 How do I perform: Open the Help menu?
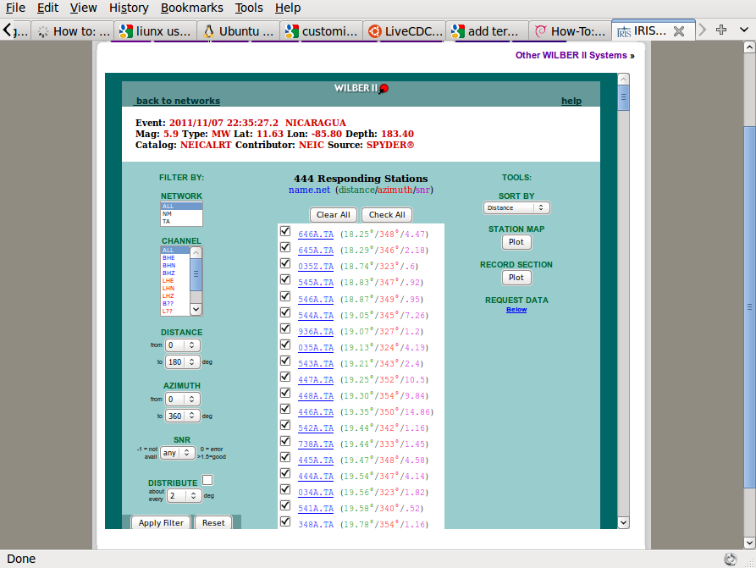(288, 8)
